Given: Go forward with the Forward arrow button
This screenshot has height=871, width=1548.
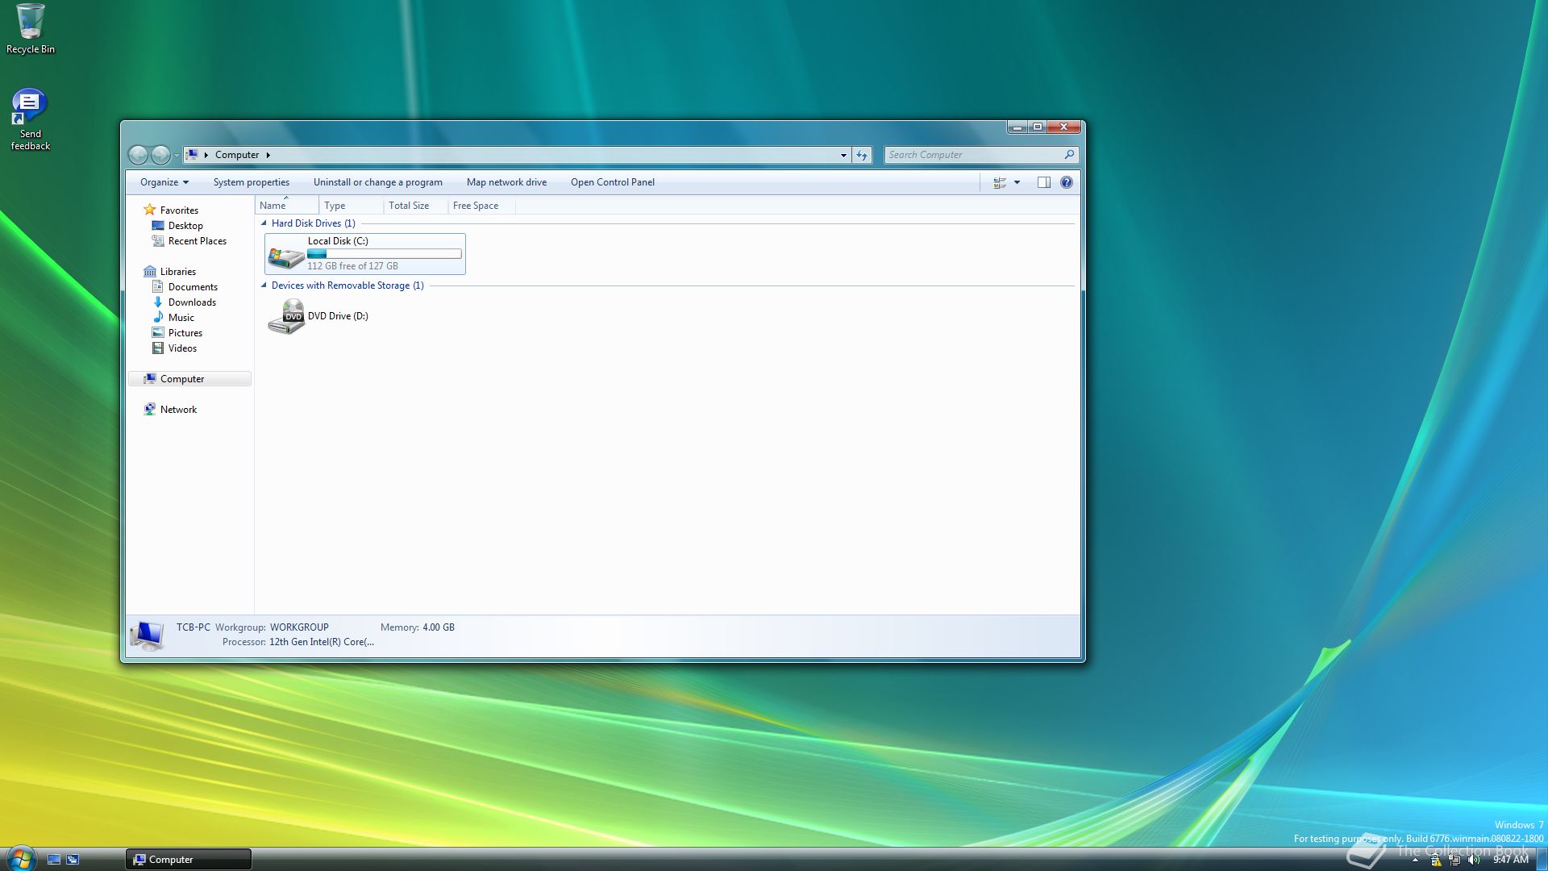Looking at the screenshot, I should pos(160,155).
